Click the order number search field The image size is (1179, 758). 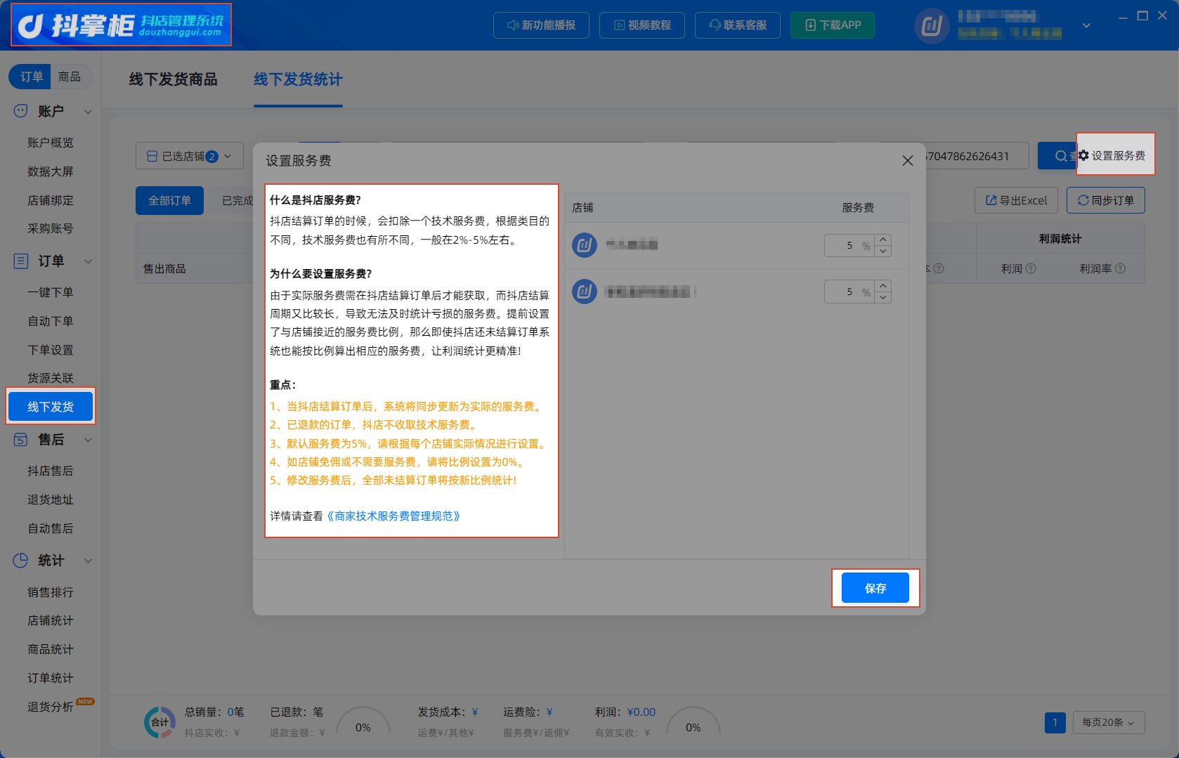click(977, 156)
